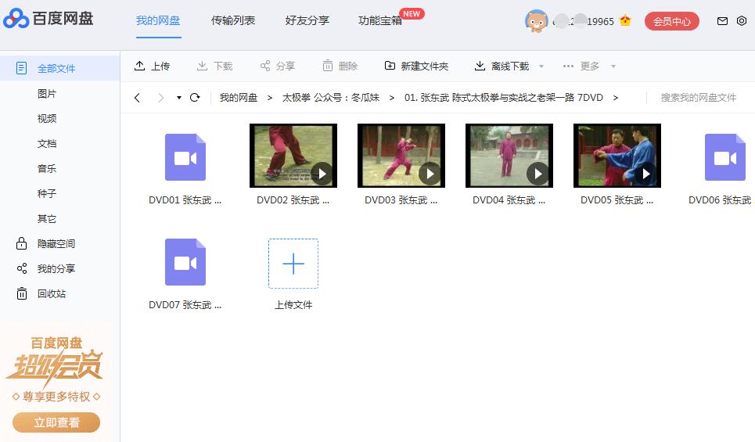Select the DVD01 video file icon
The width and height of the screenshot is (755, 442).
(x=185, y=157)
